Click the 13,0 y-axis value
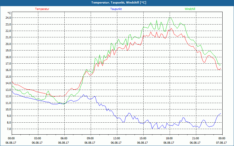Viewport: 234px width, 146px height. tap(8, 90)
